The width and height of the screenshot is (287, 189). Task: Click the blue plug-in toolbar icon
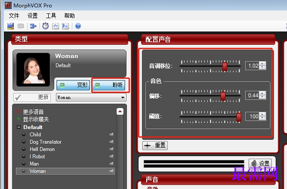pos(33,26)
